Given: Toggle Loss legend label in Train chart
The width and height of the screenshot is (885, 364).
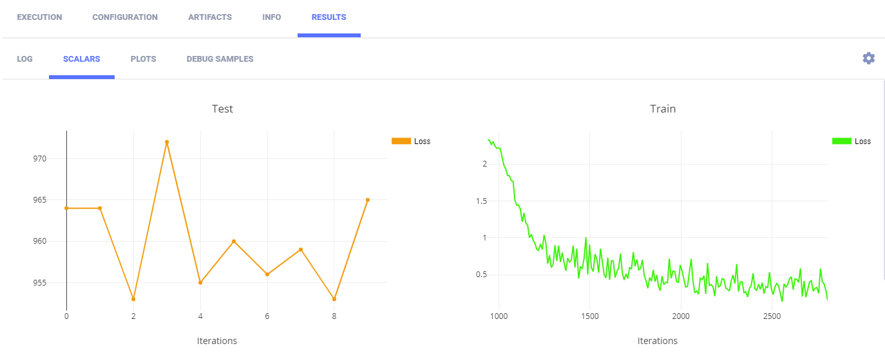Looking at the screenshot, I should pos(862,141).
